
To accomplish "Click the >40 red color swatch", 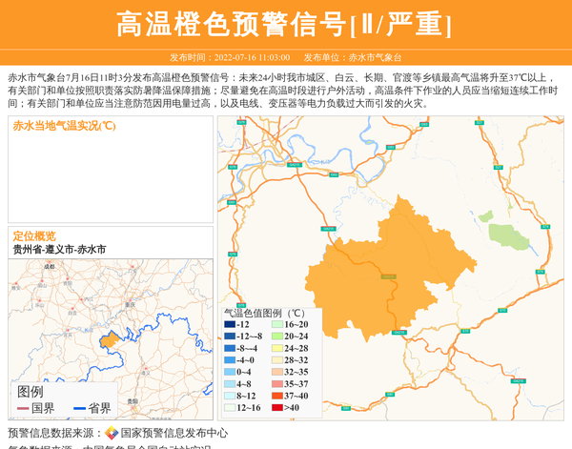I will (x=279, y=407).
